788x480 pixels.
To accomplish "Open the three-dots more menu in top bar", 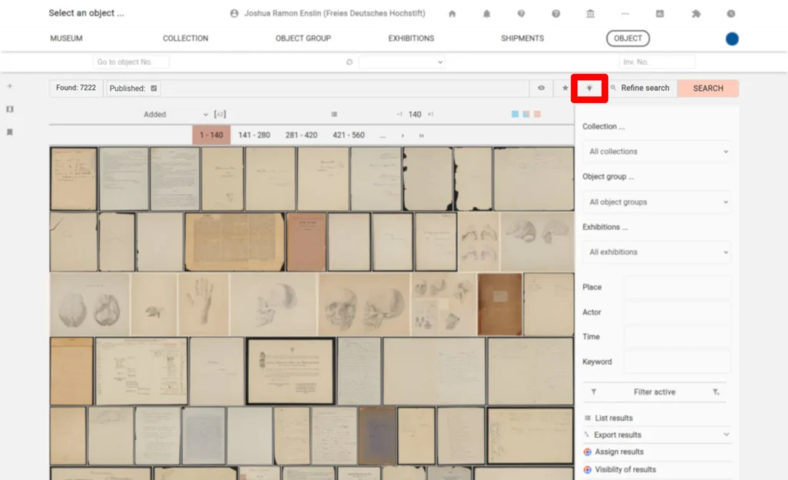I will tap(625, 14).
